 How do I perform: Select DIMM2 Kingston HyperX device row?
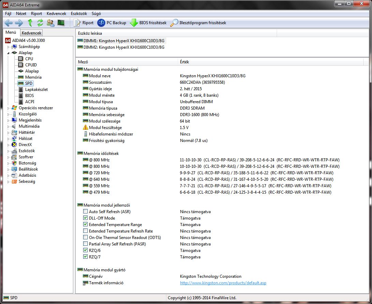click(121, 47)
